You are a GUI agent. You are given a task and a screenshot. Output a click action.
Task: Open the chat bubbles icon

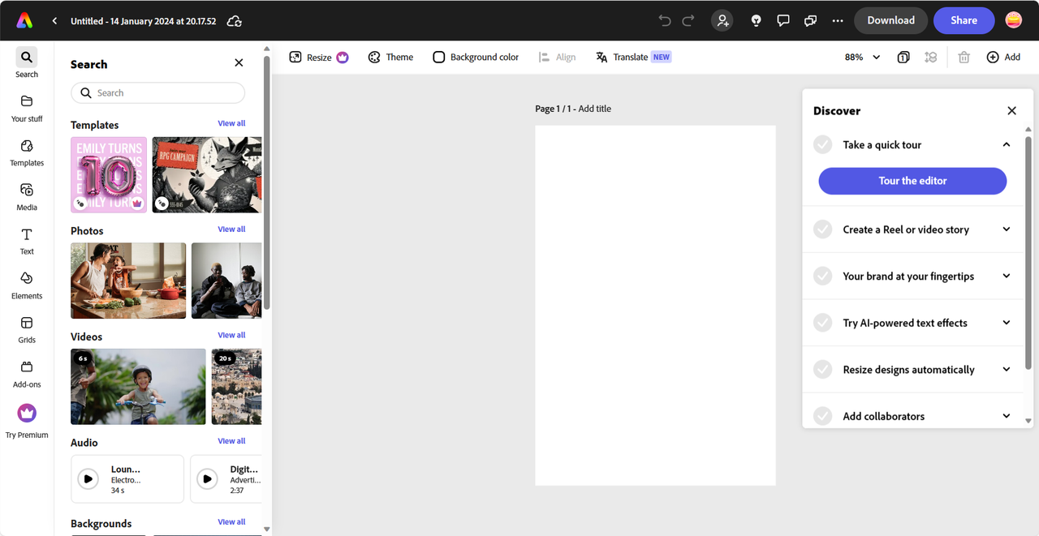click(x=810, y=20)
